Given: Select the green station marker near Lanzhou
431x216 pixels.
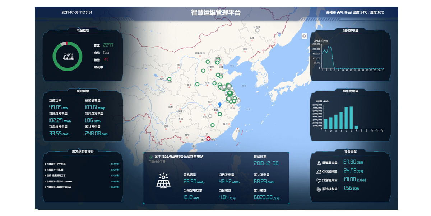Looking at the screenshot, I should [x=169, y=79].
